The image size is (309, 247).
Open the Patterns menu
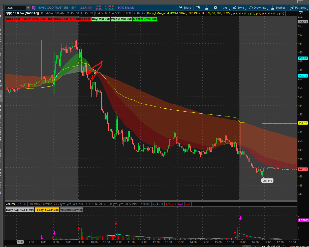click(x=299, y=8)
